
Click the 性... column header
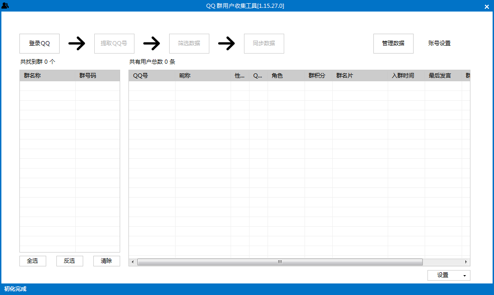click(x=240, y=76)
